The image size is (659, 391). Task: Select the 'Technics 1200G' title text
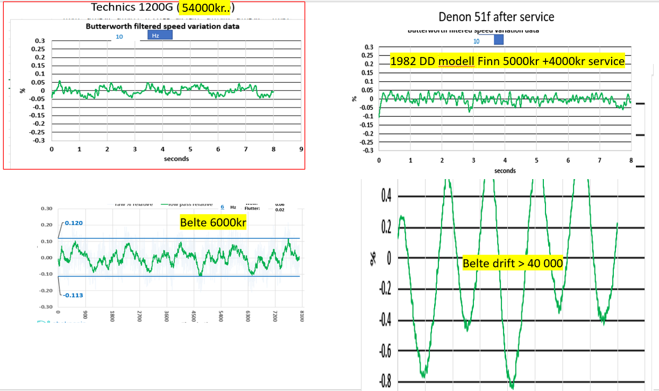(133, 8)
